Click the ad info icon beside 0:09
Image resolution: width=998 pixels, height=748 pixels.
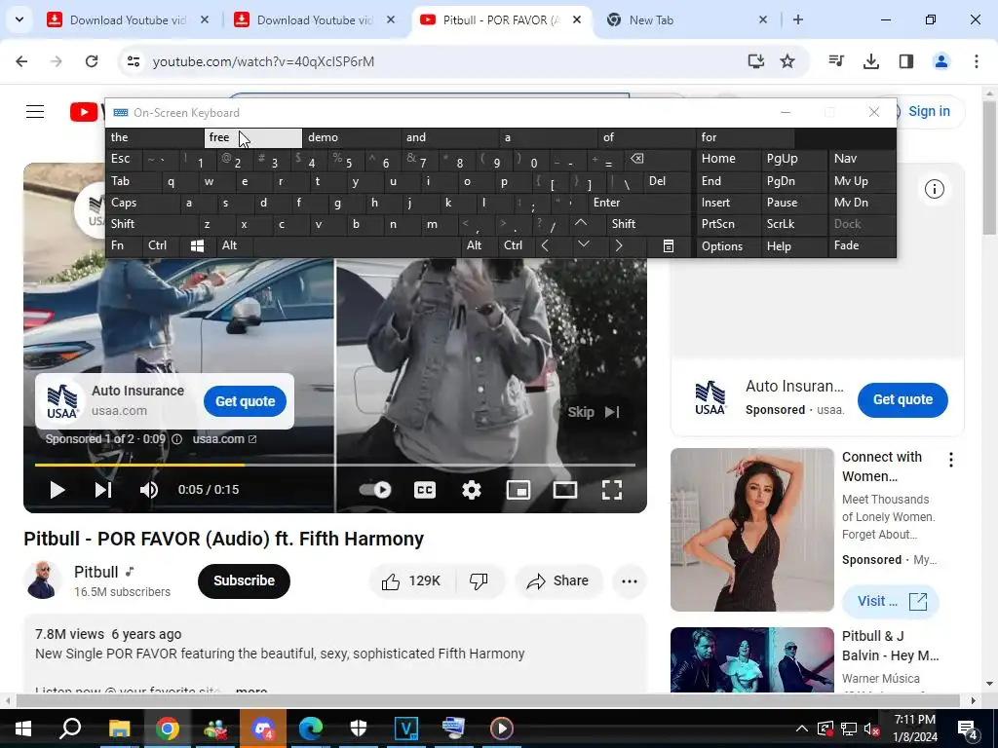click(177, 439)
